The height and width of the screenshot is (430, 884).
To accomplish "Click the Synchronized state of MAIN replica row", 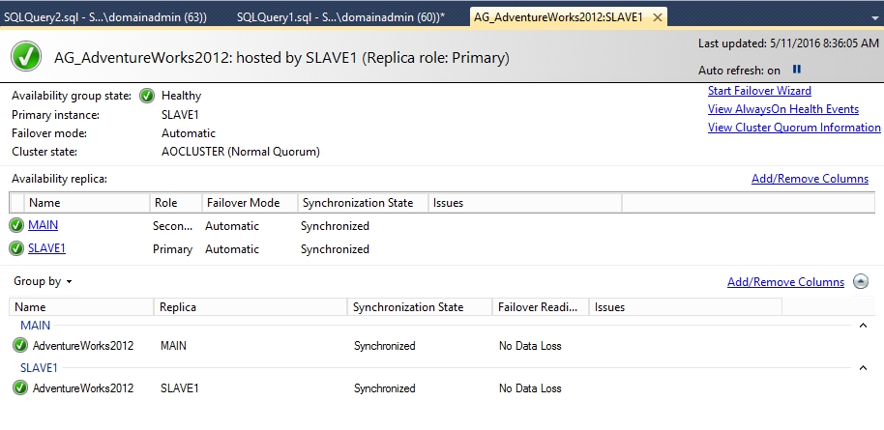I will coord(335,226).
